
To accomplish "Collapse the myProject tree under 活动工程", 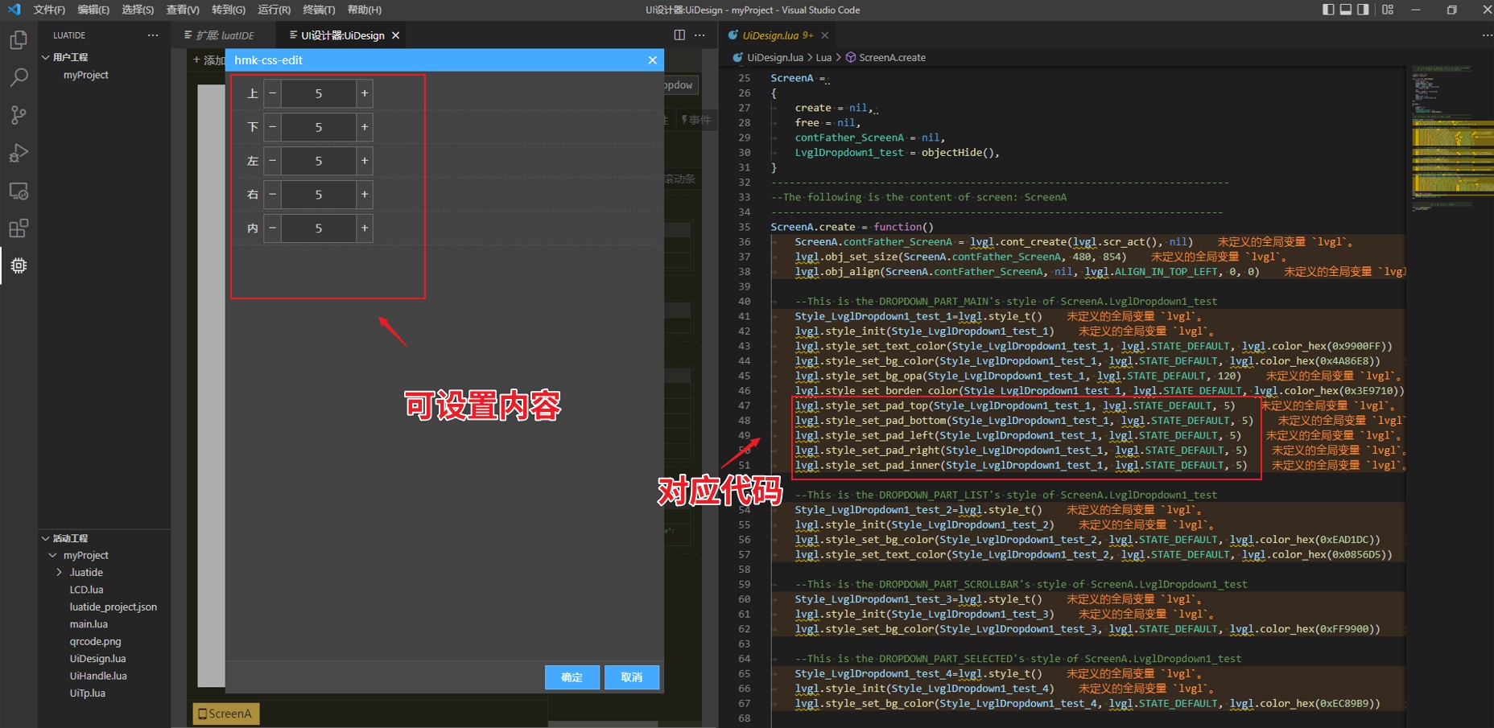I will (x=53, y=555).
